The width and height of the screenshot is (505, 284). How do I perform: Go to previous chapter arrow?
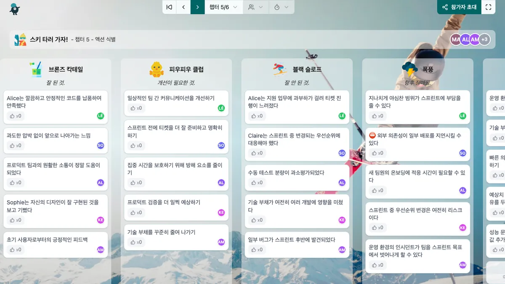pos(183,7)
